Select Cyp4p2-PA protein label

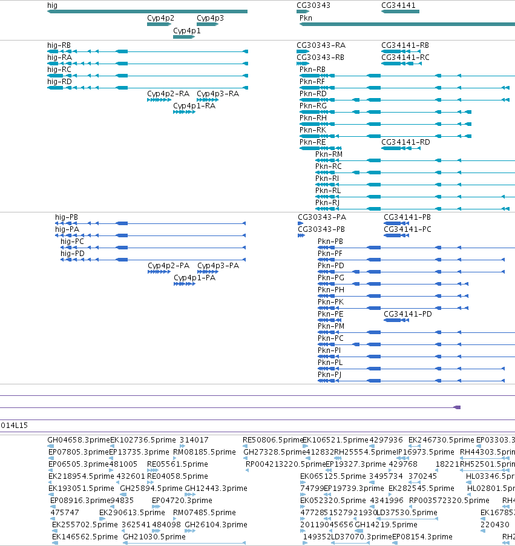click(x=168, y=266)
